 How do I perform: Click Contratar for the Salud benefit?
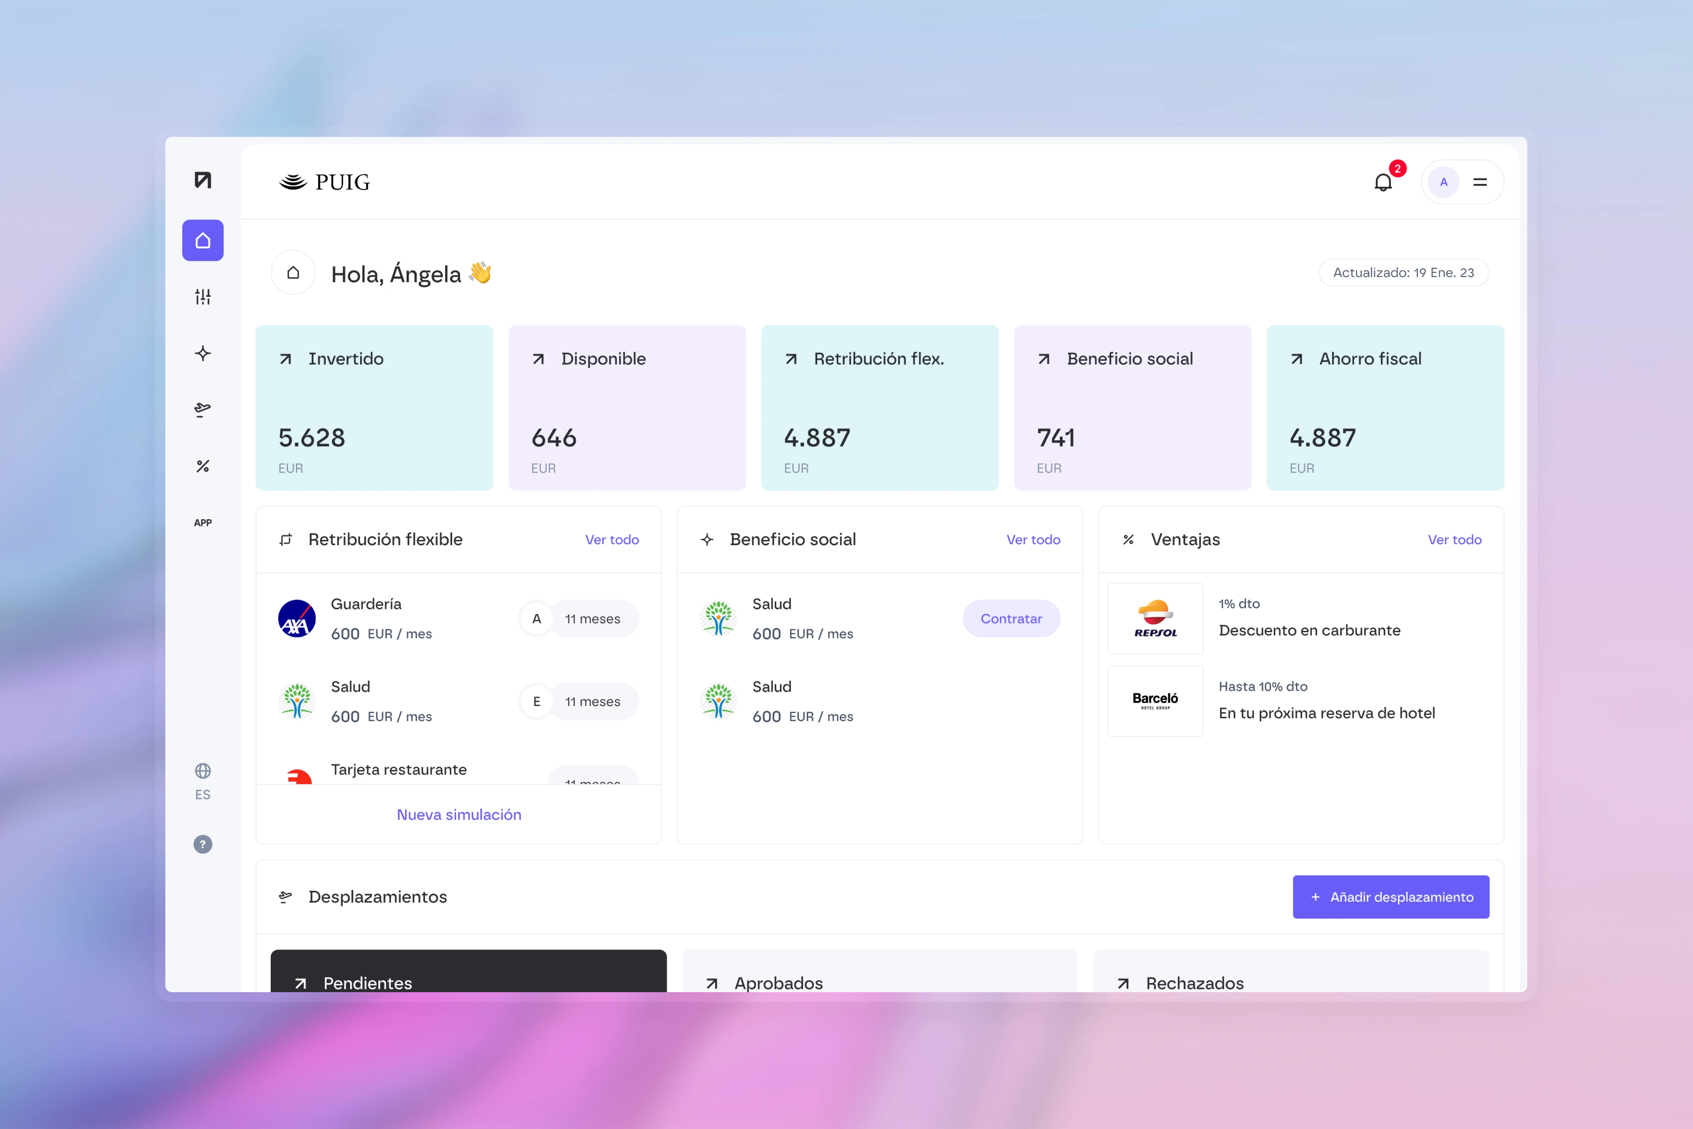coord(1011,618)
